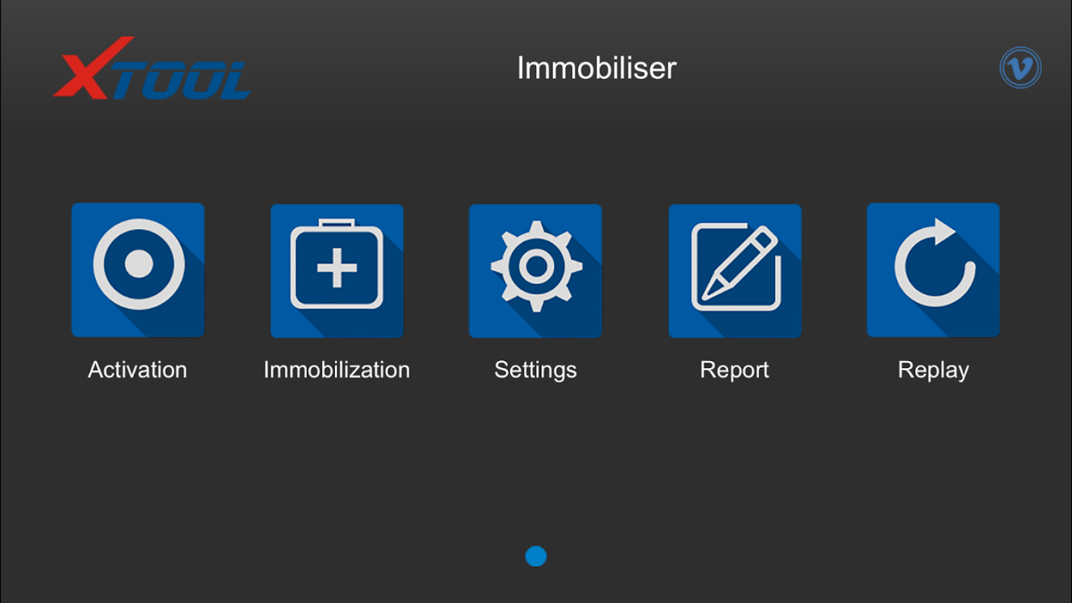The width and height of the screenshot is (1072, 603).
Task: Open the Replay circular arrow icon
Action: [x=933, y=270]
